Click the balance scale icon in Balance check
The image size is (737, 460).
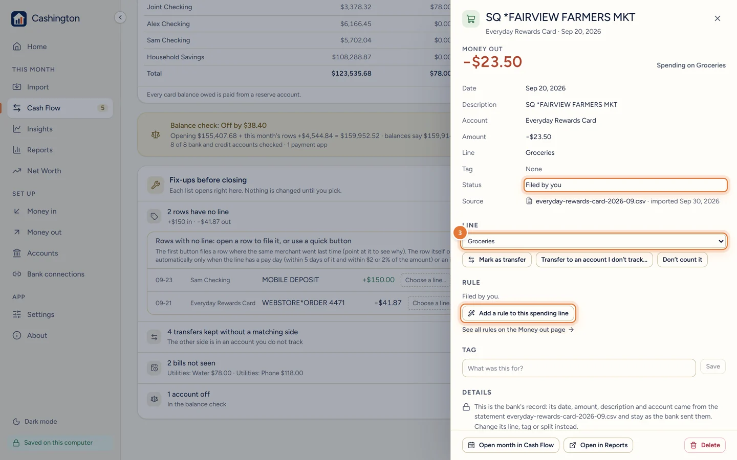156,134
